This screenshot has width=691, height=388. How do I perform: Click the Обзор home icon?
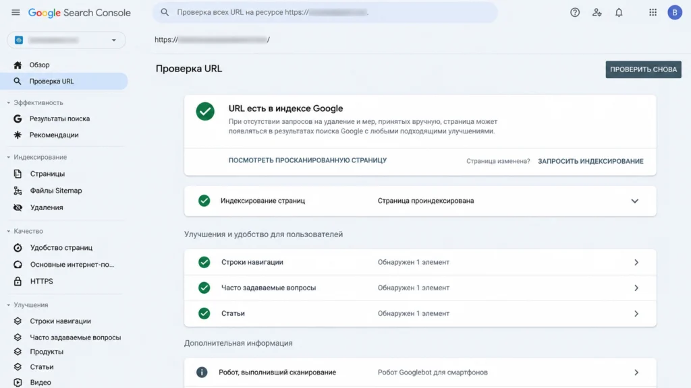(18, 65)
